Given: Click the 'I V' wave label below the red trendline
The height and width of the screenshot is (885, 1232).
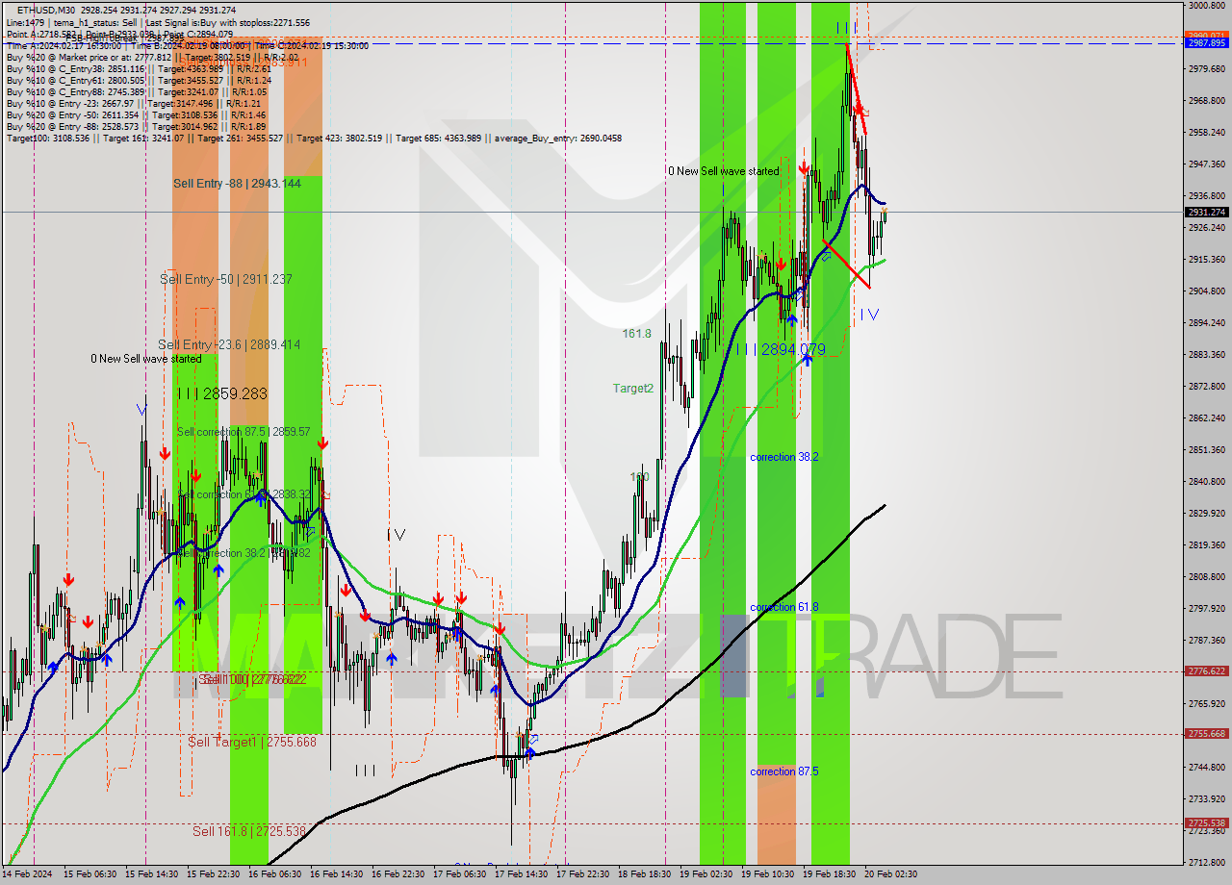Looking at the screenshot, I should click(869, 314).
